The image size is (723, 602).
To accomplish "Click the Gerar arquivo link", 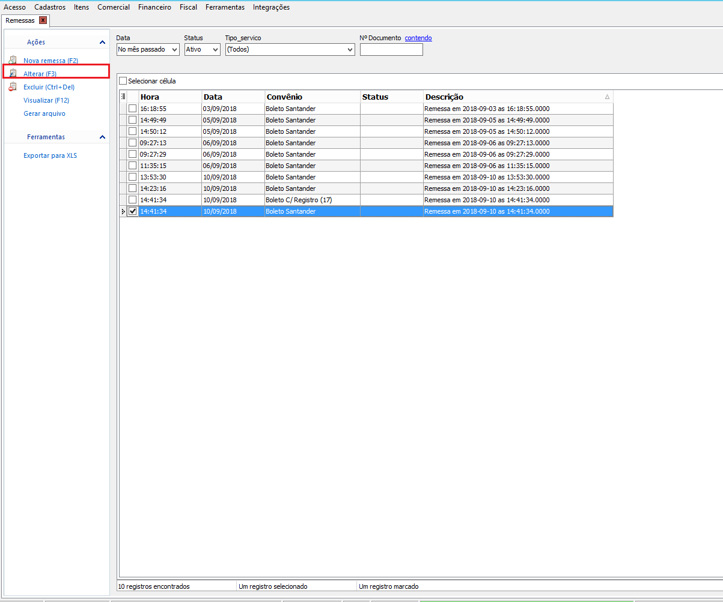I will [44, 113].
